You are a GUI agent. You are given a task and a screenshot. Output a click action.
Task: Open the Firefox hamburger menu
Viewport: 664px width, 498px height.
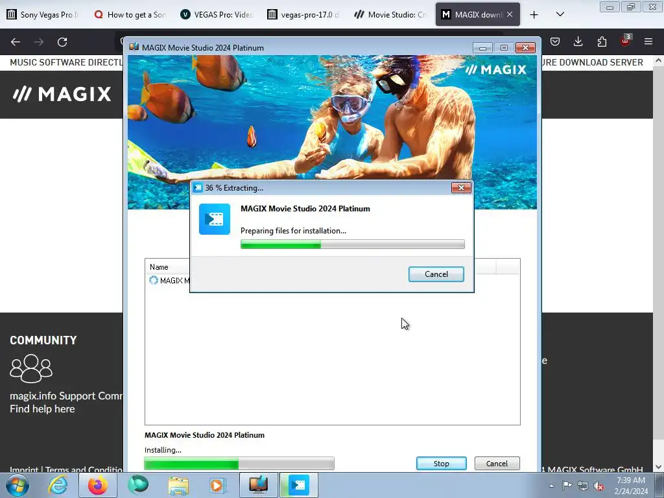click(648, 41)
